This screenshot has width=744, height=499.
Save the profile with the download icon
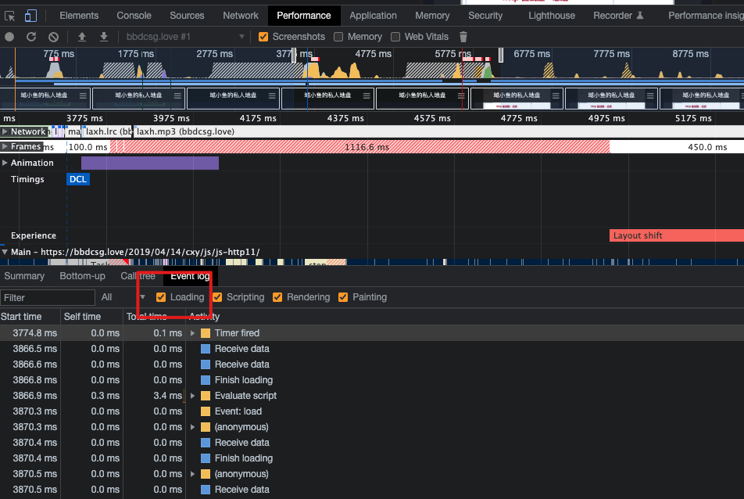point(104,37)
